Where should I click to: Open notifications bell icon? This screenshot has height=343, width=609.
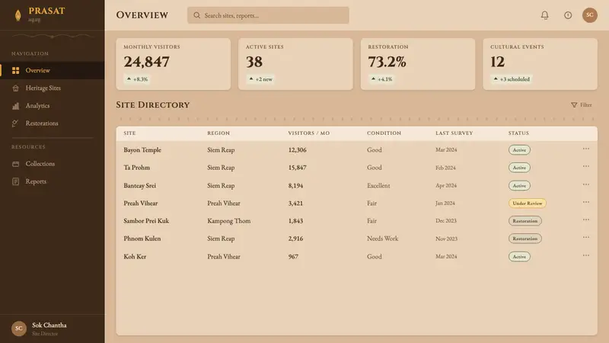544,15
